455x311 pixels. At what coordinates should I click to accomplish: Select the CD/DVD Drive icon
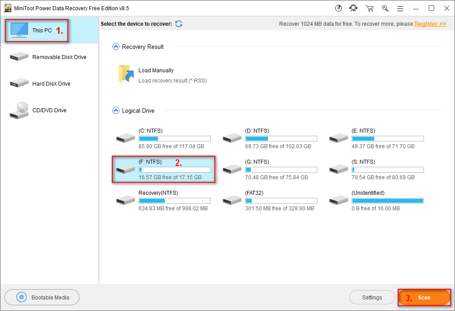pos(19,110)
